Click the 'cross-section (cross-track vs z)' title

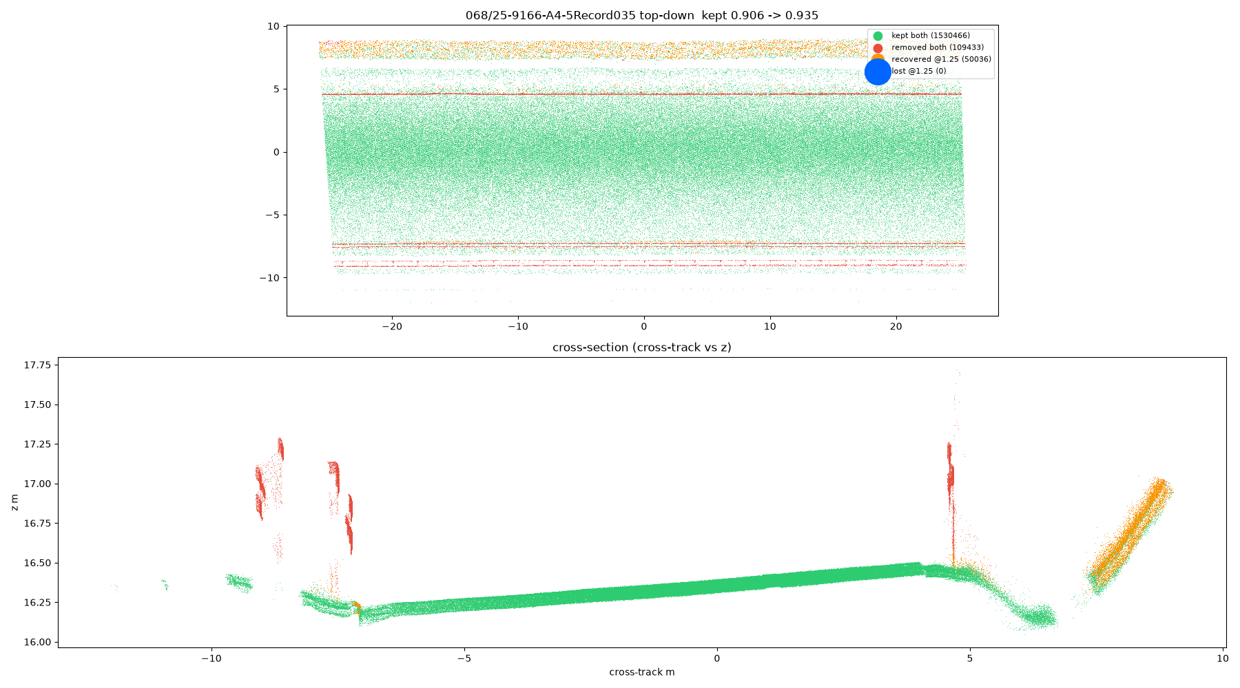tap(642, 347)
